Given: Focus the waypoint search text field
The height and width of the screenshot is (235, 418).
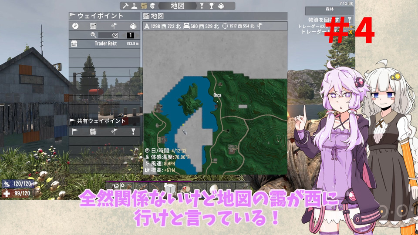Looking at the screenshot, I should [108, 35].
